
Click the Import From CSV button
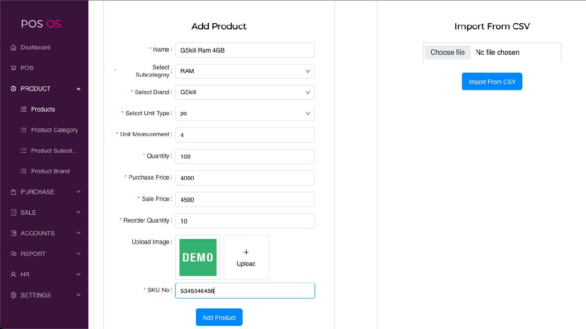click(492, 82)
